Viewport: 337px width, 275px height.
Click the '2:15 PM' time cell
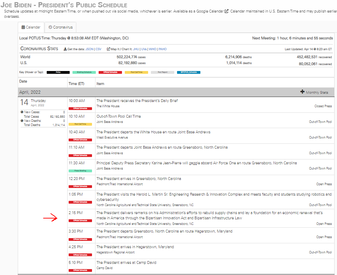(x=76, y=213)
